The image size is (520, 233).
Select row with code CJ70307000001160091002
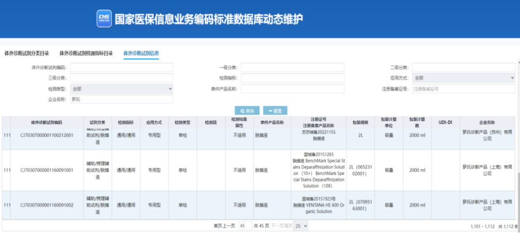(x=47, y=205)
